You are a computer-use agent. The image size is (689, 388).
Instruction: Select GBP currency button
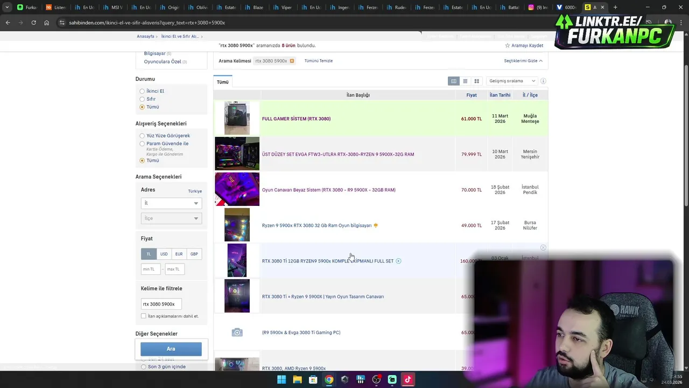[194, 254]
